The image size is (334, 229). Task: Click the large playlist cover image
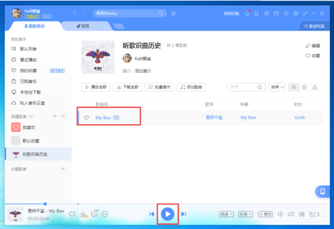click(98, 57)
